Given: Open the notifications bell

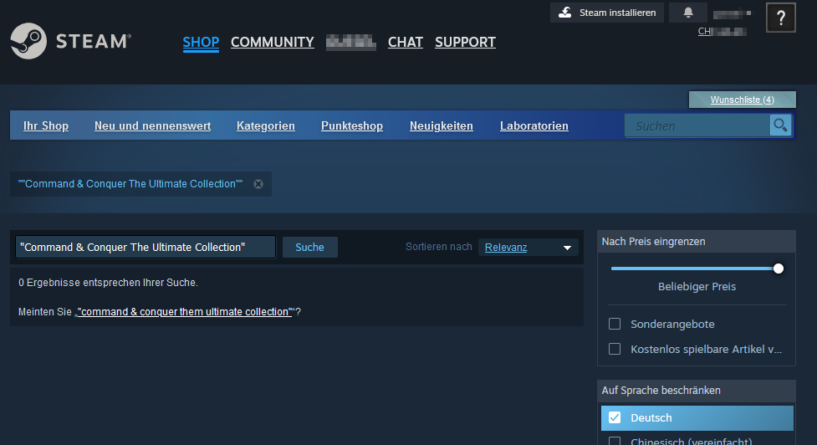Looking at the screenshot, I should (688, 13).
